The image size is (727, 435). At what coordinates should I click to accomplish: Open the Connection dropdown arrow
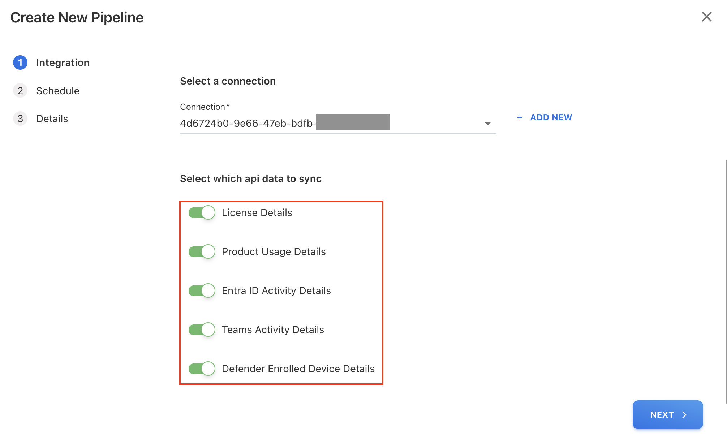coord(487,124)
